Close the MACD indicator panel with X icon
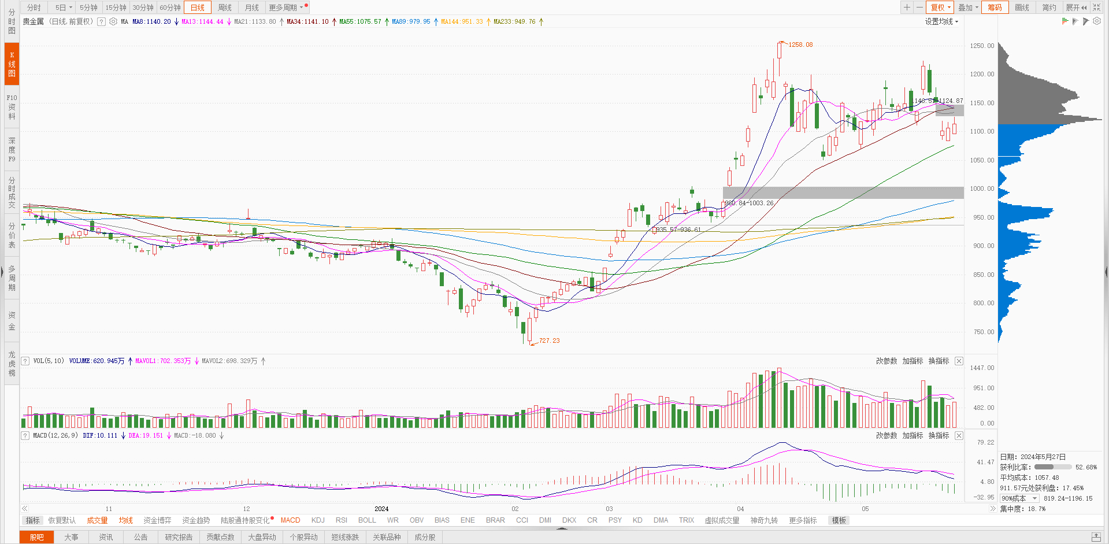The height and width of the screenshot is (544, 1109). 959,435
